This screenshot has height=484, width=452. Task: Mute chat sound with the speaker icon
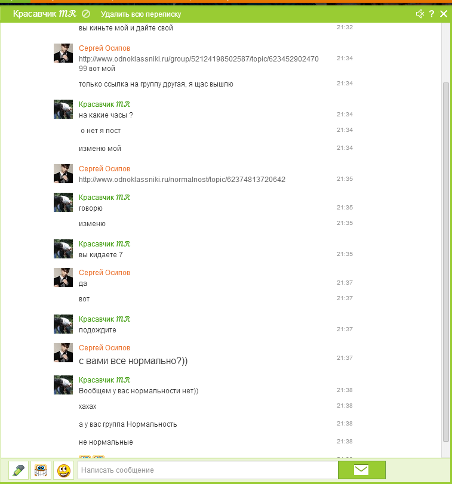pos(420,14)
